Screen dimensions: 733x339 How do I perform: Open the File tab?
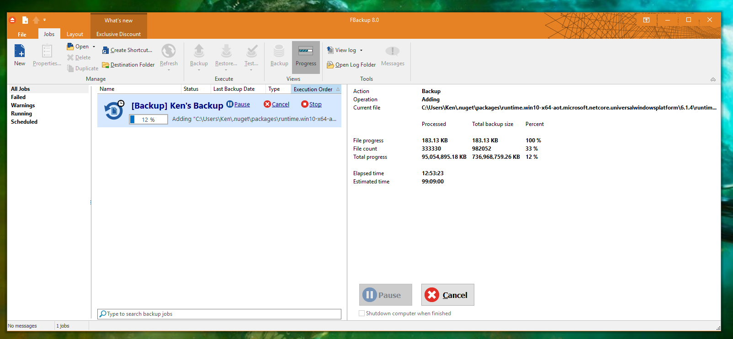(22, 34)
